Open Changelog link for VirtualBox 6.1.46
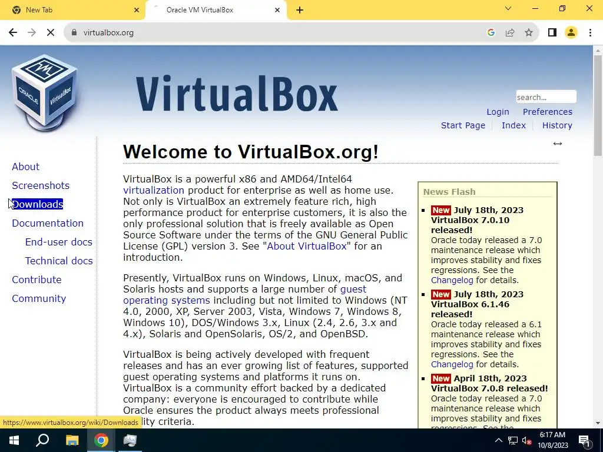This screenshot has width=603, height=452. click(x=452, y=364)
